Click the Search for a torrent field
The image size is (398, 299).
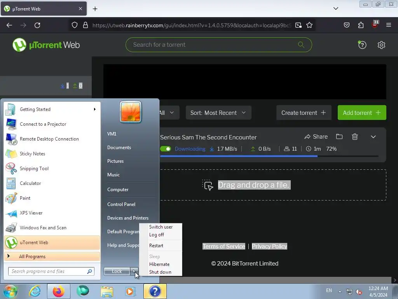(x=218, y=45)
